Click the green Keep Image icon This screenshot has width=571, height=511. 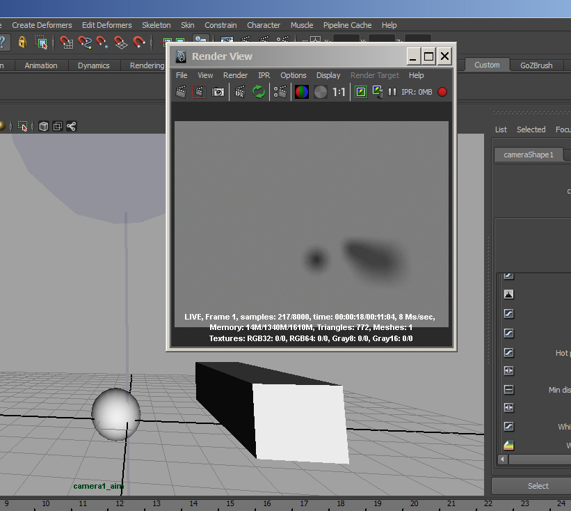361,92
